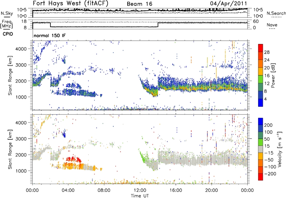Click the 'Time UT' axis title
Image resolution: width=286 pixels, height=198 pixels.
(140, 196)
